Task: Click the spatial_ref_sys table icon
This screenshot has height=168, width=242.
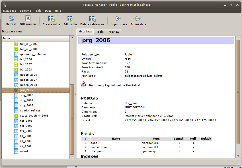Action: point(16,111)
